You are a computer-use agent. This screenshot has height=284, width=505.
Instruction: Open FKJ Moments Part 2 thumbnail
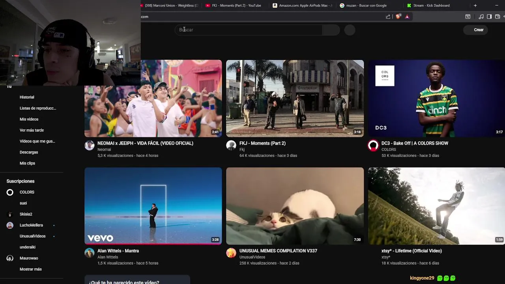tap(295, 98)
